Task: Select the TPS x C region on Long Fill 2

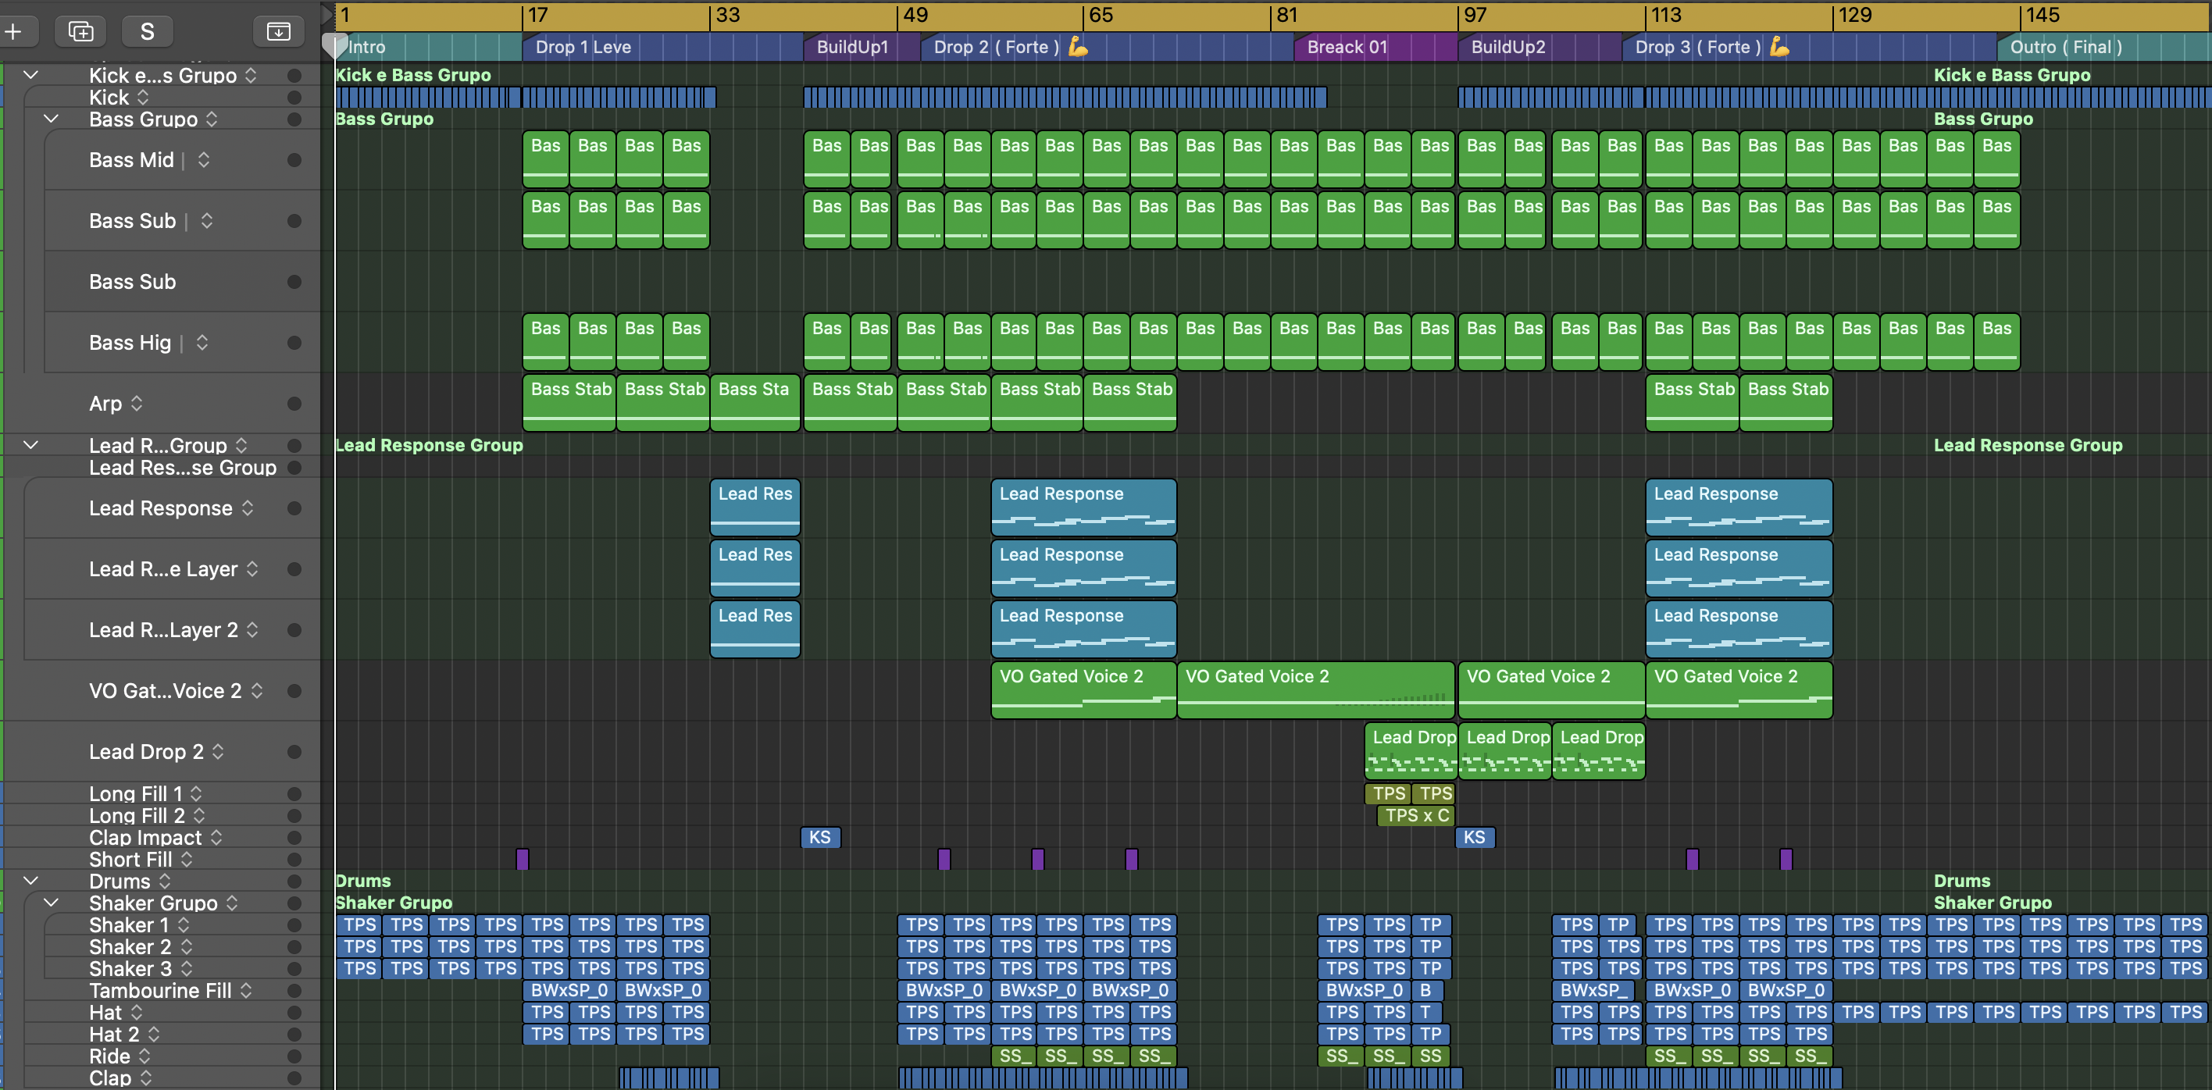Action: pyautogui.click(x=1416, y=815)
